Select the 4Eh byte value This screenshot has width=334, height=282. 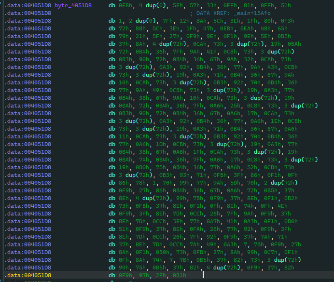pos(282,206)
